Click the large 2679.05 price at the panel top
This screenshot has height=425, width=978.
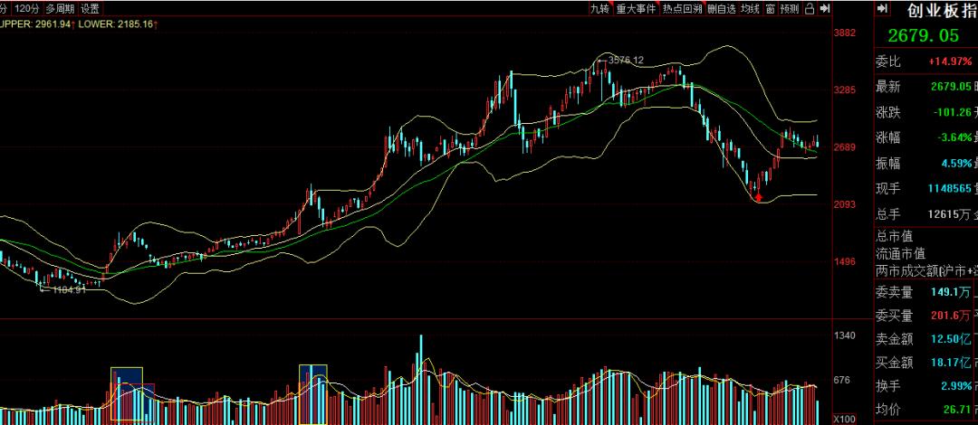click(923, 35)
